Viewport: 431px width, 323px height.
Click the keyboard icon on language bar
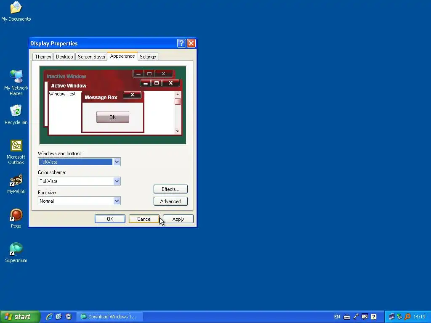pyautogui.click(x=347, y=317)
